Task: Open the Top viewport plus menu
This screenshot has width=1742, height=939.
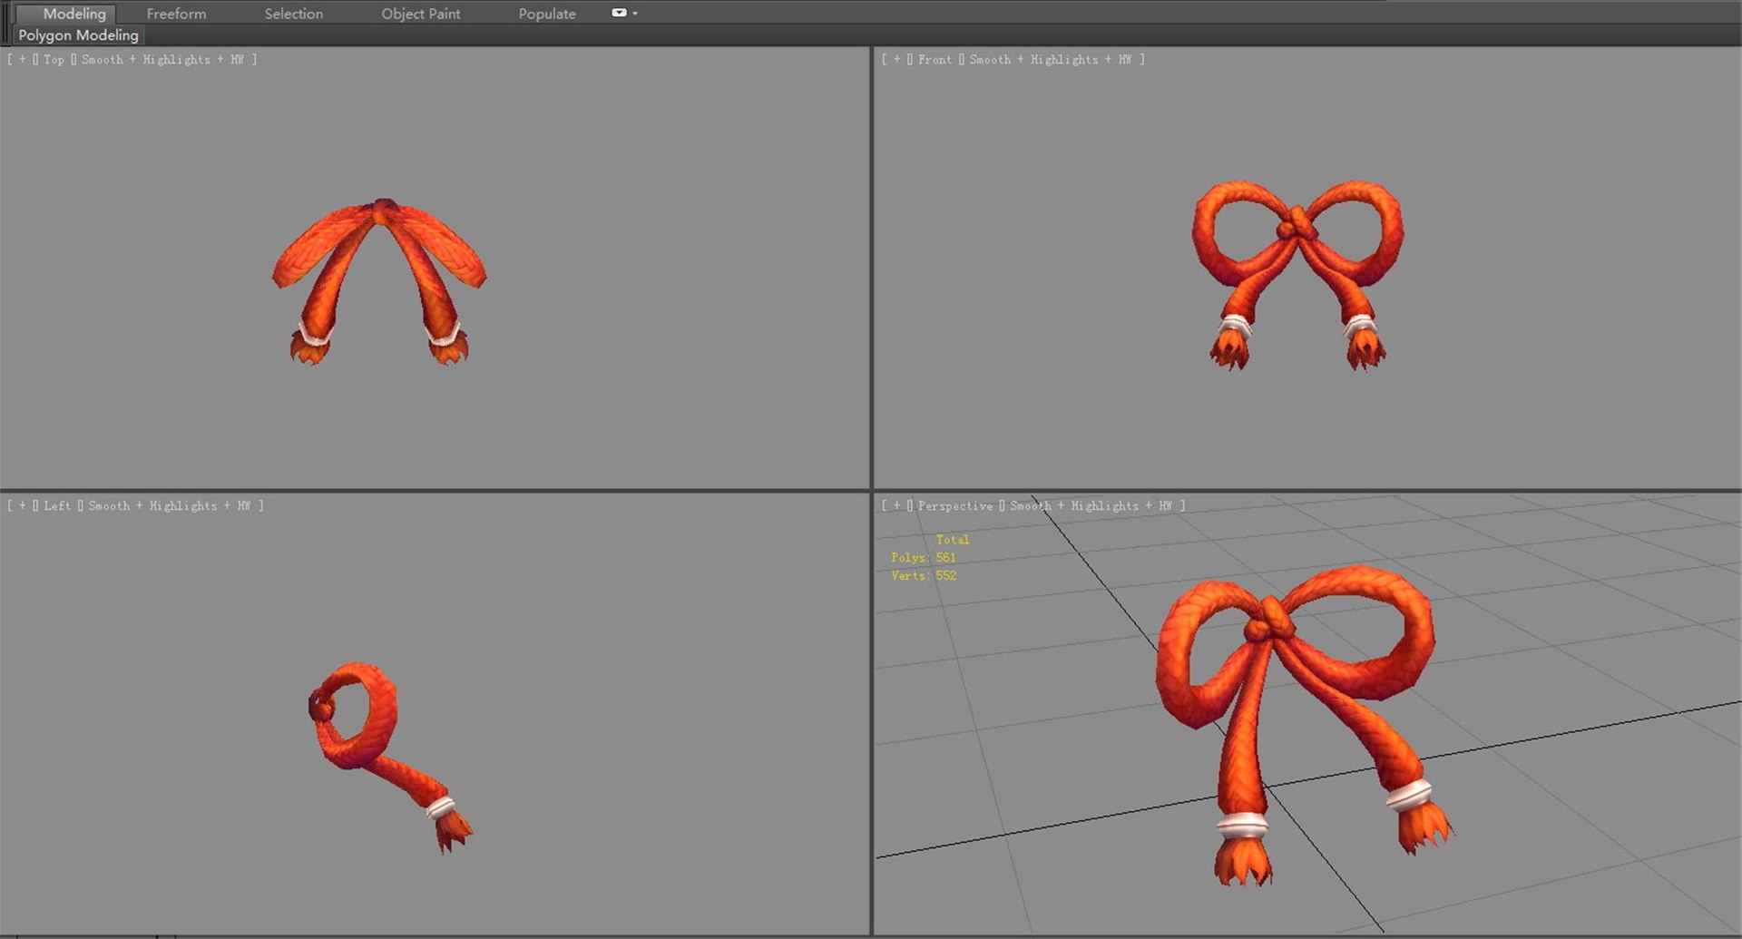Action: pyautogui.click(x=23, y=59)
